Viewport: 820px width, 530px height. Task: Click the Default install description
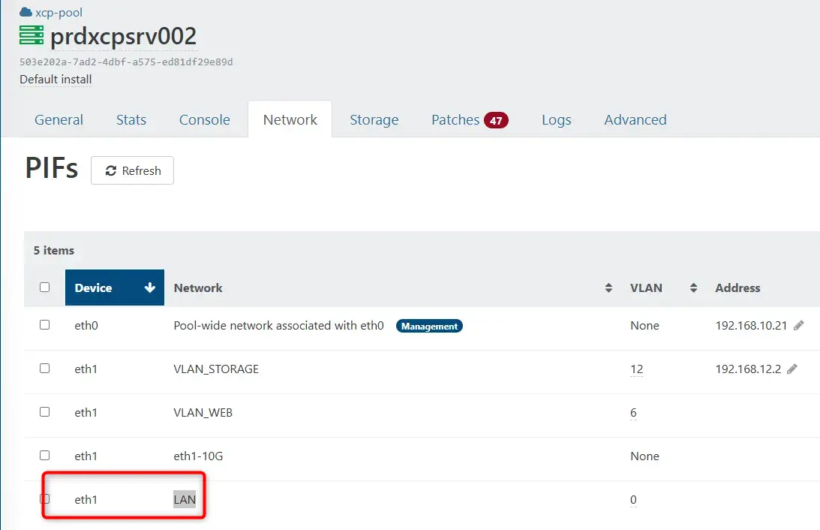[56, 80]
